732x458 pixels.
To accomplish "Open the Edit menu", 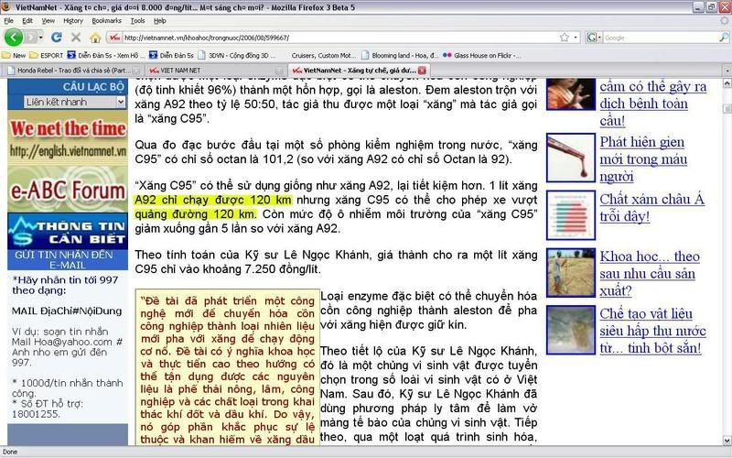I will tap(27, 20).
